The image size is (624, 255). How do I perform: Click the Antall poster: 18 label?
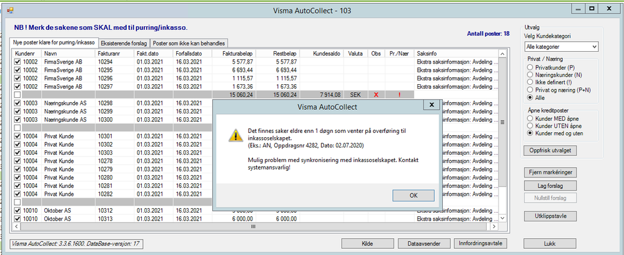(x=488, y=34)
